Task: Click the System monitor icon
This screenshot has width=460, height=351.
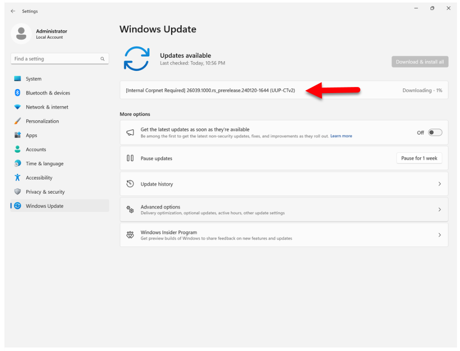Action: tap(18, 78)
